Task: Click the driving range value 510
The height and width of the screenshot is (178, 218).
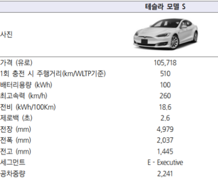Action: pos(165,74)
